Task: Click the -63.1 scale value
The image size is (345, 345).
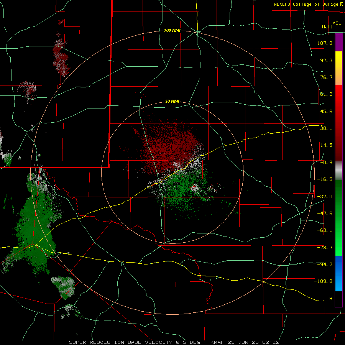Action: point(325,230)
